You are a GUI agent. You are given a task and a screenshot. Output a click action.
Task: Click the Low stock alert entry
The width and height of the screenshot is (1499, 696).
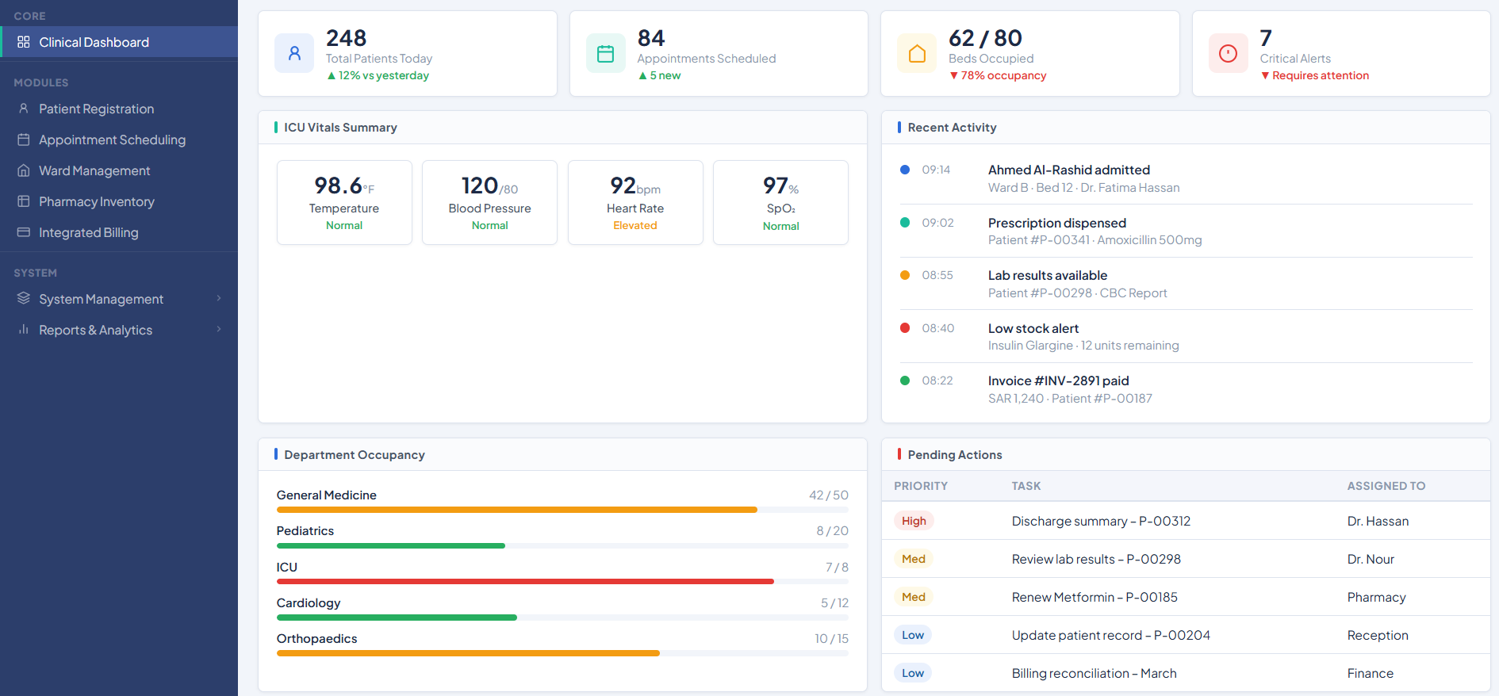pyautogui.click(x=1033, y=328)
